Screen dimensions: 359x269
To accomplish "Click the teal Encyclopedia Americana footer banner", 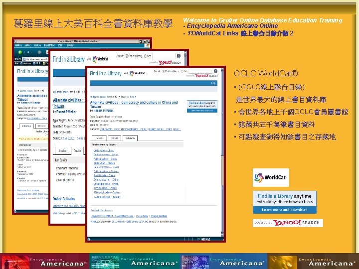I will [135, 261].
